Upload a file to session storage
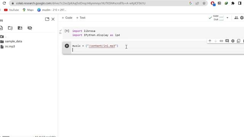 pos(1,28)
